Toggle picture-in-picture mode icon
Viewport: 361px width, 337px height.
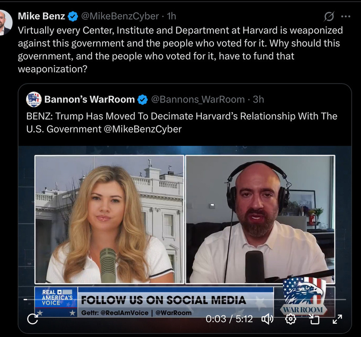point(314,319)
